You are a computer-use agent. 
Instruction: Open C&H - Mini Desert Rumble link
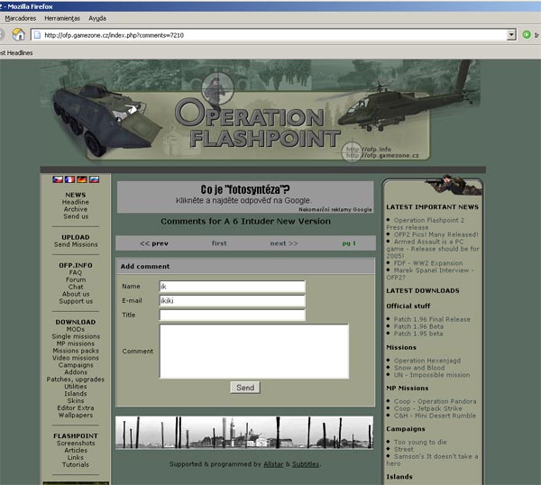pyautogui.click(x=435, y=416)
